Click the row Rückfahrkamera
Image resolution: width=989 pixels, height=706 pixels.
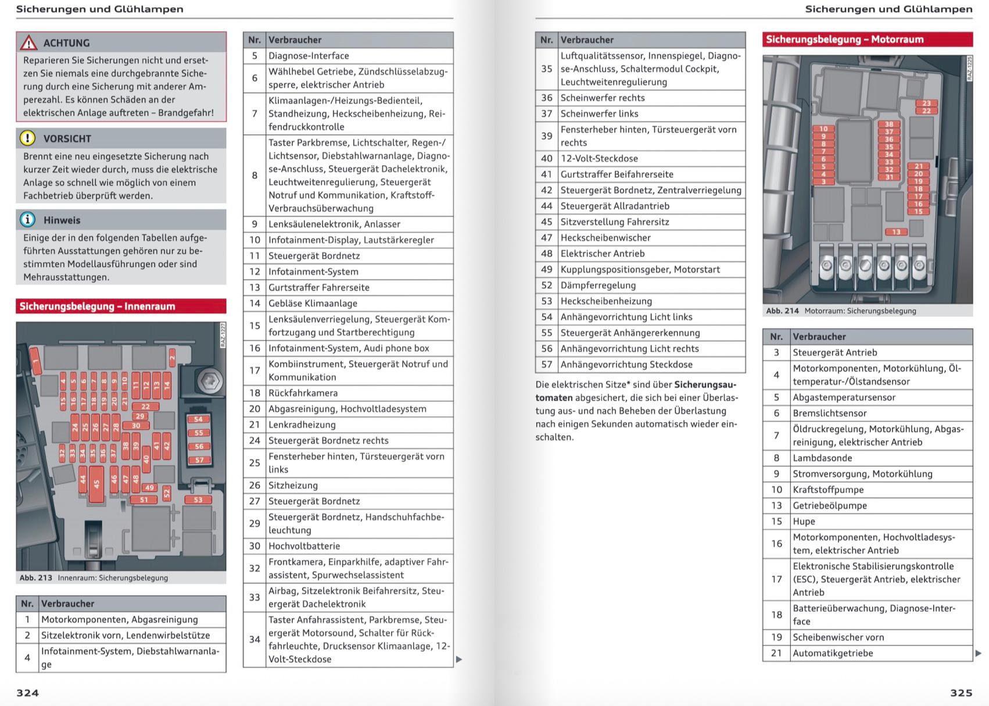coord(348,393)
